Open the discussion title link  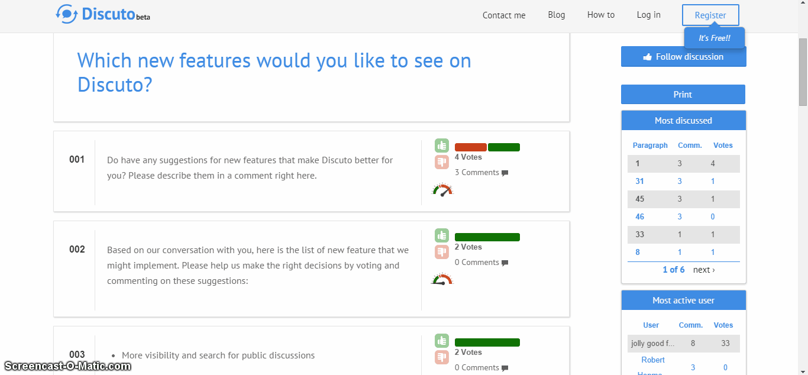pos(274,72)
